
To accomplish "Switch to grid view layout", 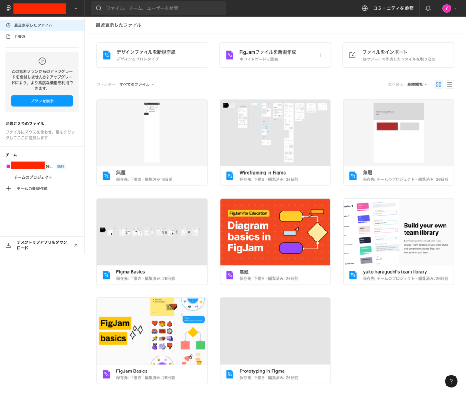I will 439,85.
